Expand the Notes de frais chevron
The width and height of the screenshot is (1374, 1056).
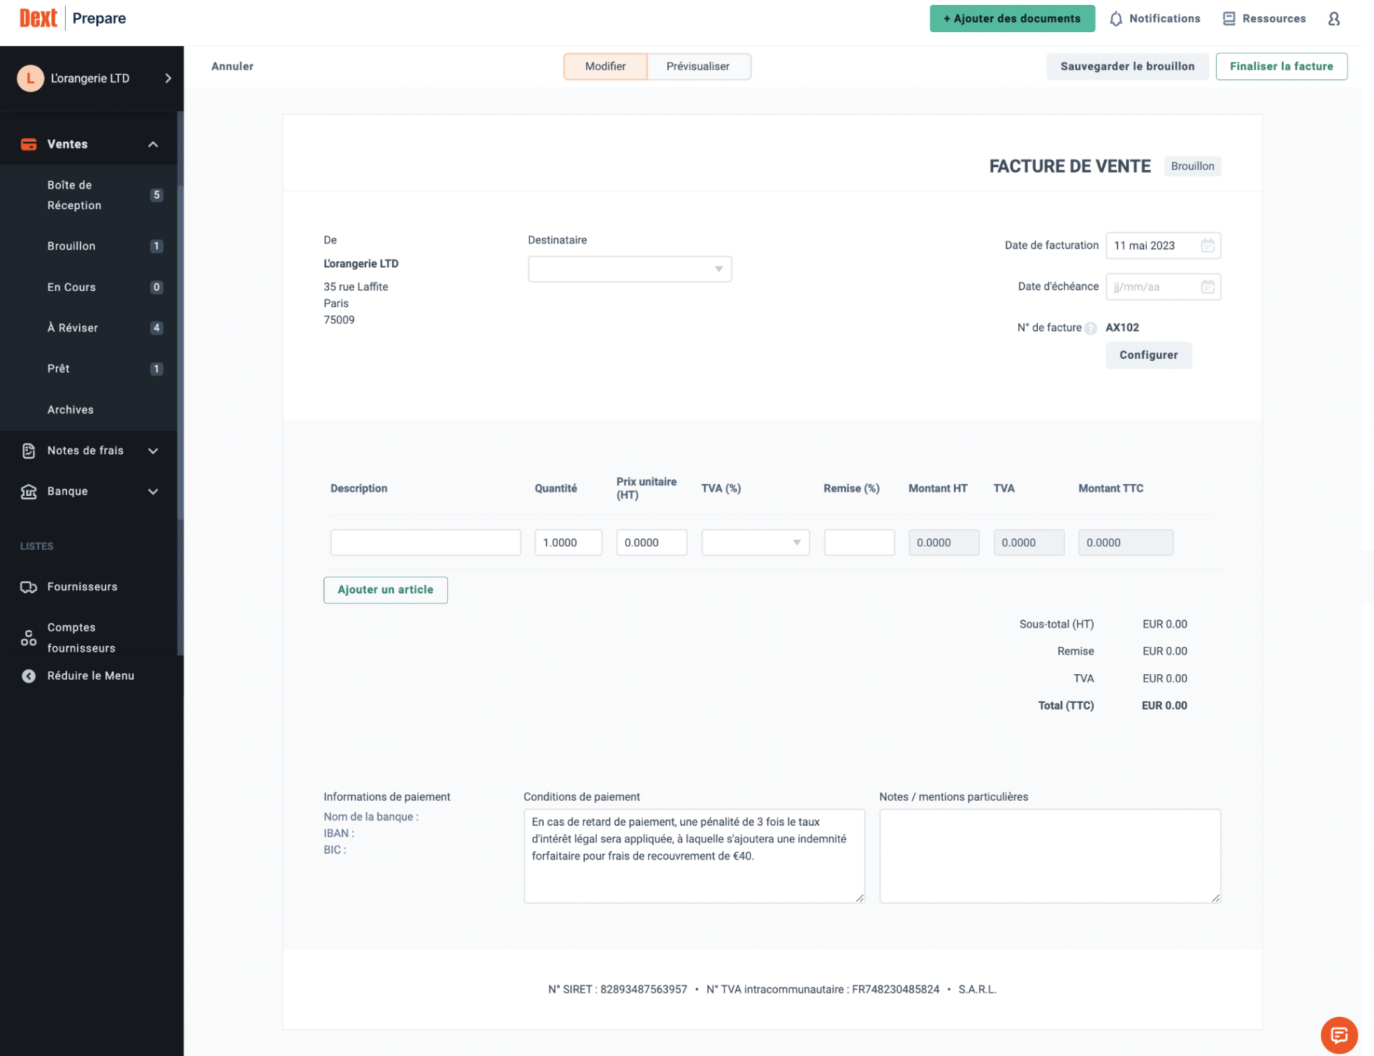click(153, 451)
